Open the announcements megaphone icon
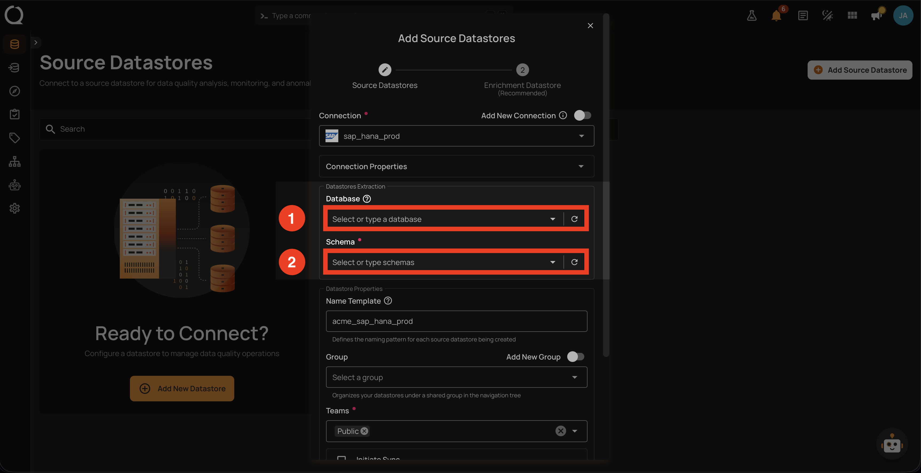This screenshot has width=921, height=473. [x=877, y=15]
